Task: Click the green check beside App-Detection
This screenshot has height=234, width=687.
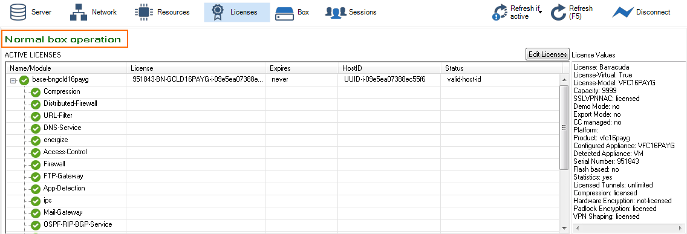Action: pos(36,189)
